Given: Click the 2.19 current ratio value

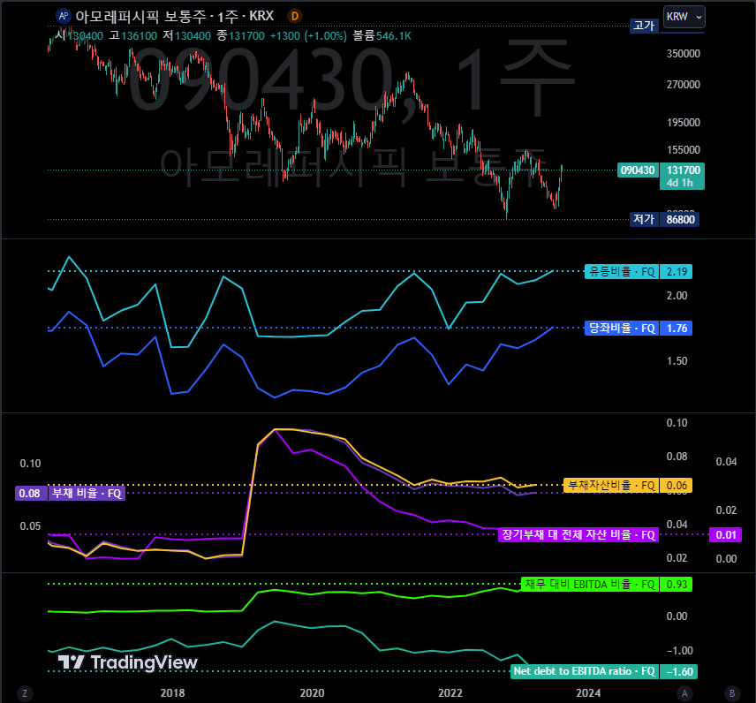Looking at the screenshot, I should pyautogui.click(x=676, y=271).
